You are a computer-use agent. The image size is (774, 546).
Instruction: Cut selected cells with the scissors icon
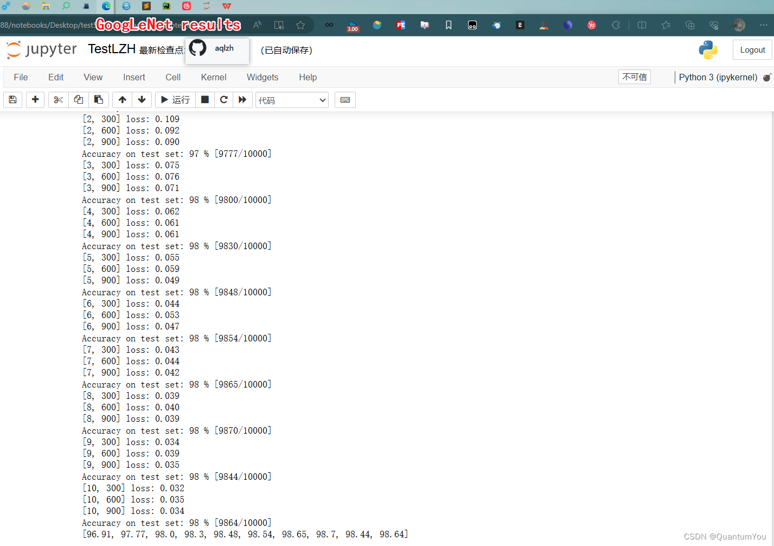tap(59, 100)
